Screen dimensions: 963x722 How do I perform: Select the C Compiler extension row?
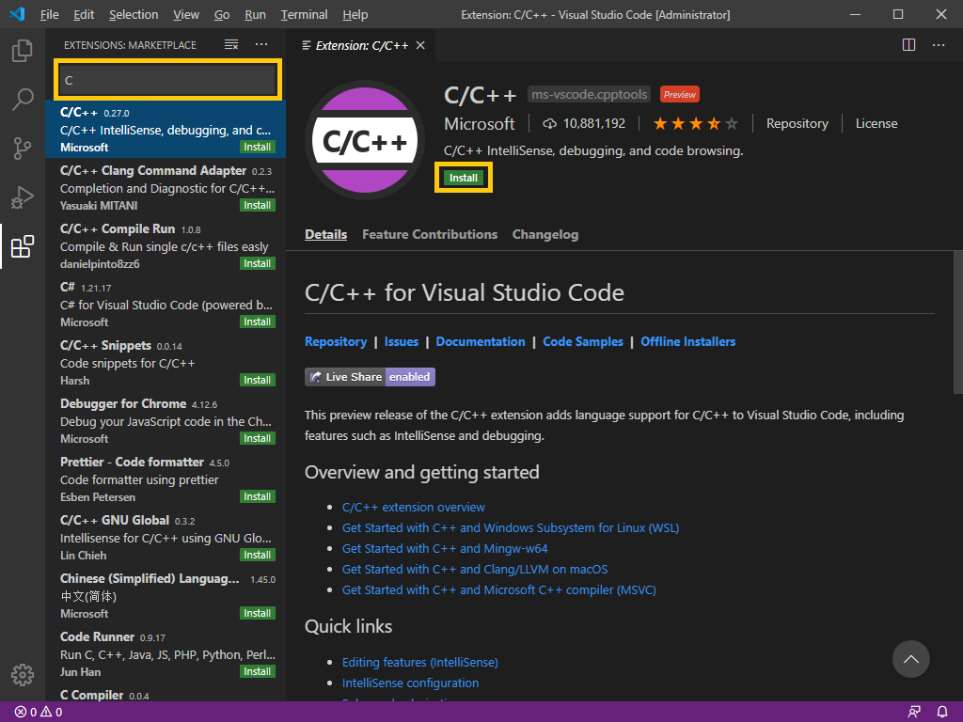(x=166, y=695)
